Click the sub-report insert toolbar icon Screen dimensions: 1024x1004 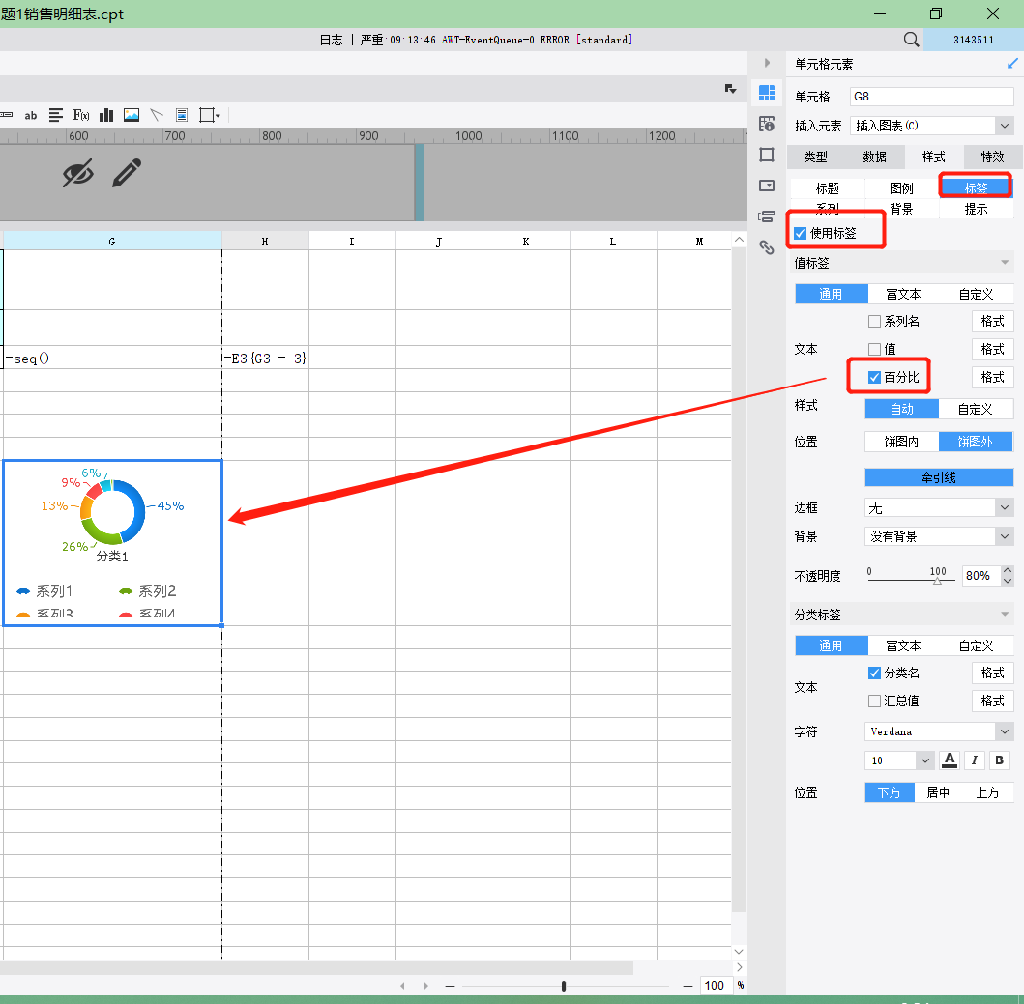point(182,116)
